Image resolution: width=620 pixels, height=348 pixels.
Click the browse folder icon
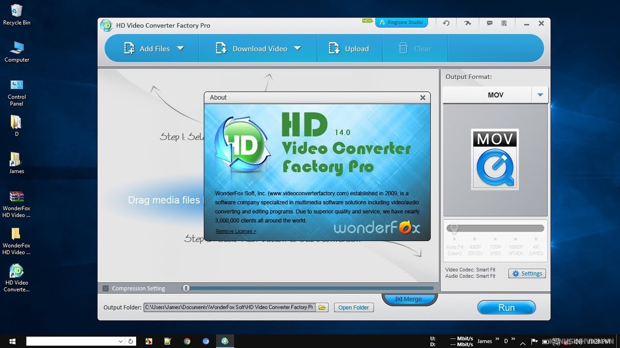(x=322, y=307)
